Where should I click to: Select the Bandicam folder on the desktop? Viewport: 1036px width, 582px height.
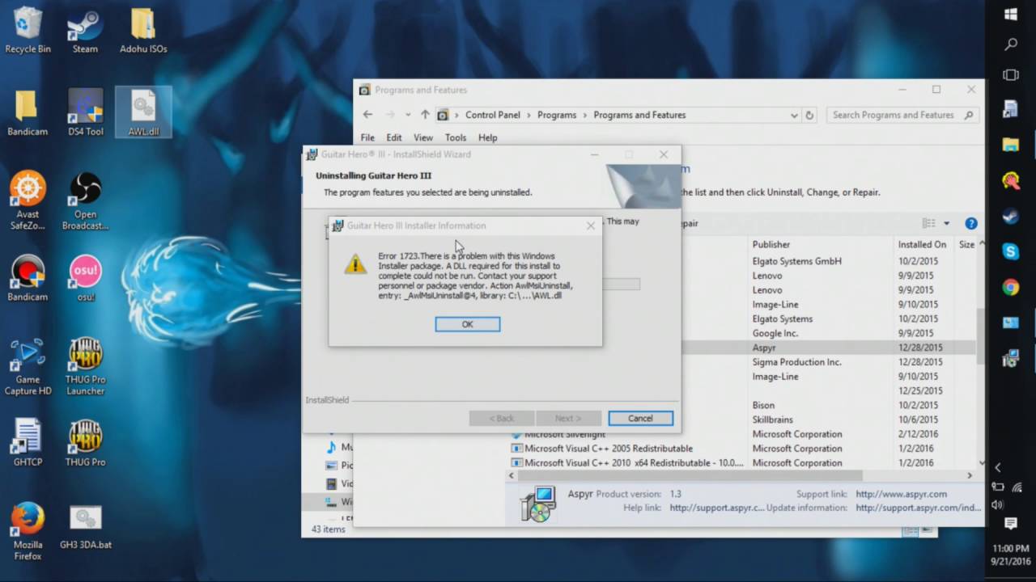pos(28,113)
